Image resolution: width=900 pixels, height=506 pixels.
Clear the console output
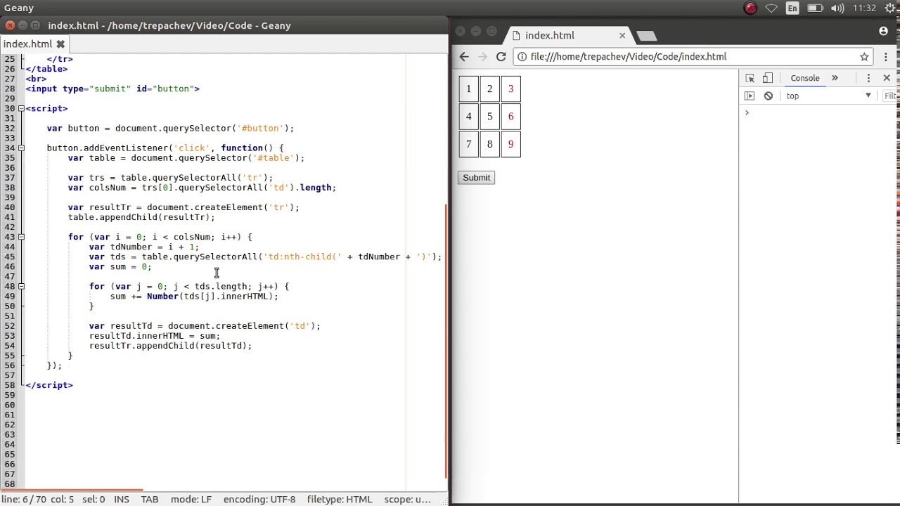(769, 96)
